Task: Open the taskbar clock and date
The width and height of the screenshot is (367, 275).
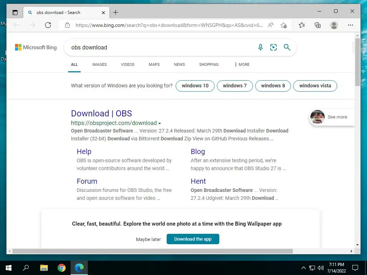Action: coord(337,268)
